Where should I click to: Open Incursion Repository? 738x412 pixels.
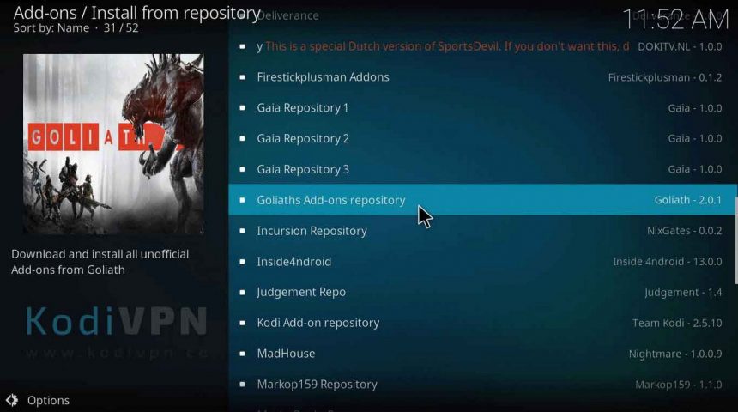click(482, 231)
